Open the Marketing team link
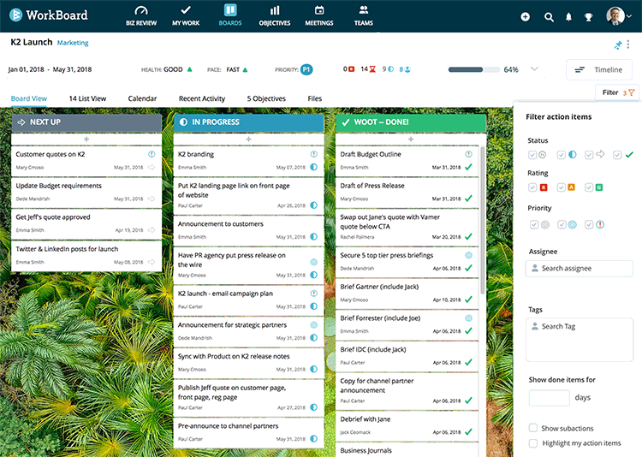 click(73, 43)
